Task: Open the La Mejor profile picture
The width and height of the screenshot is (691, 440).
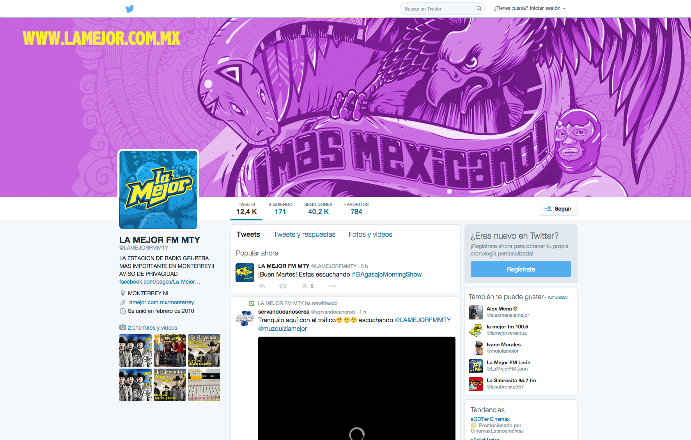Action: [x=158, y=190]
